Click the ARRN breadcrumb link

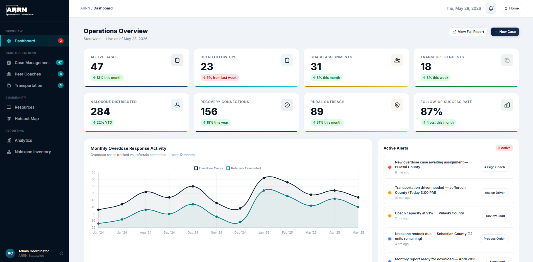85,8
